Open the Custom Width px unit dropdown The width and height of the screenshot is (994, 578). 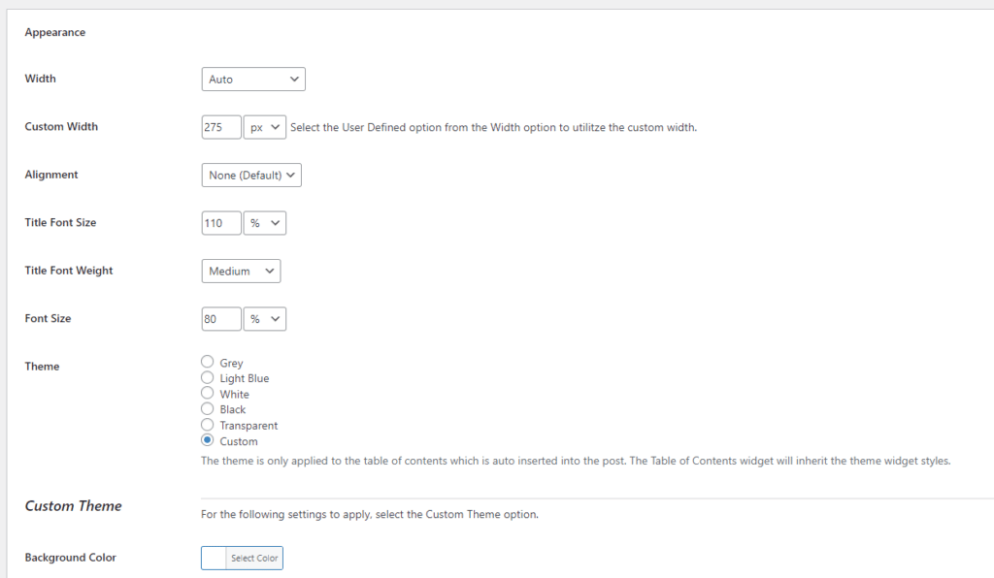[265, 127]
